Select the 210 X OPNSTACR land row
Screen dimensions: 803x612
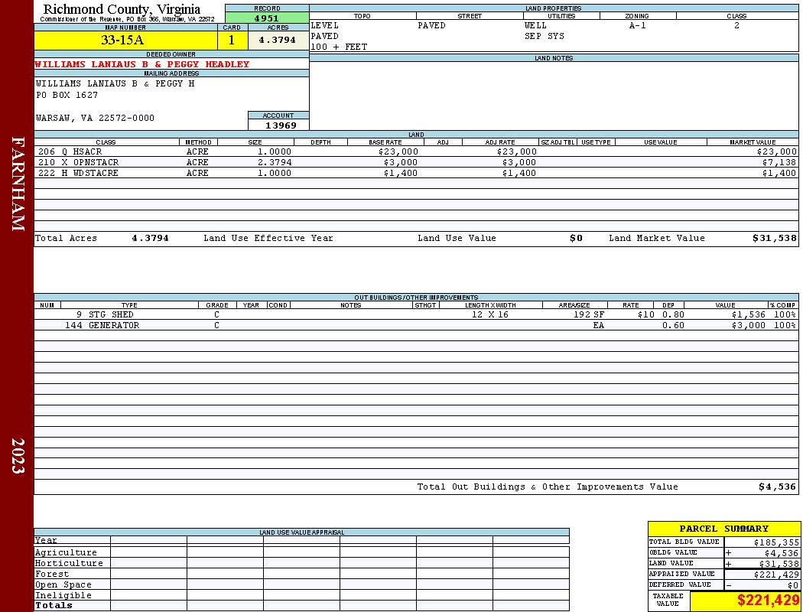416,162
